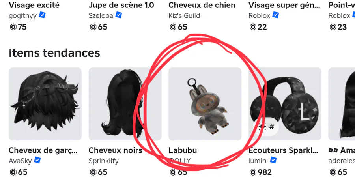Viewport: 355px width, 191px height.
Task: Open the Cheveux de chien item
Action: point(202,5)
